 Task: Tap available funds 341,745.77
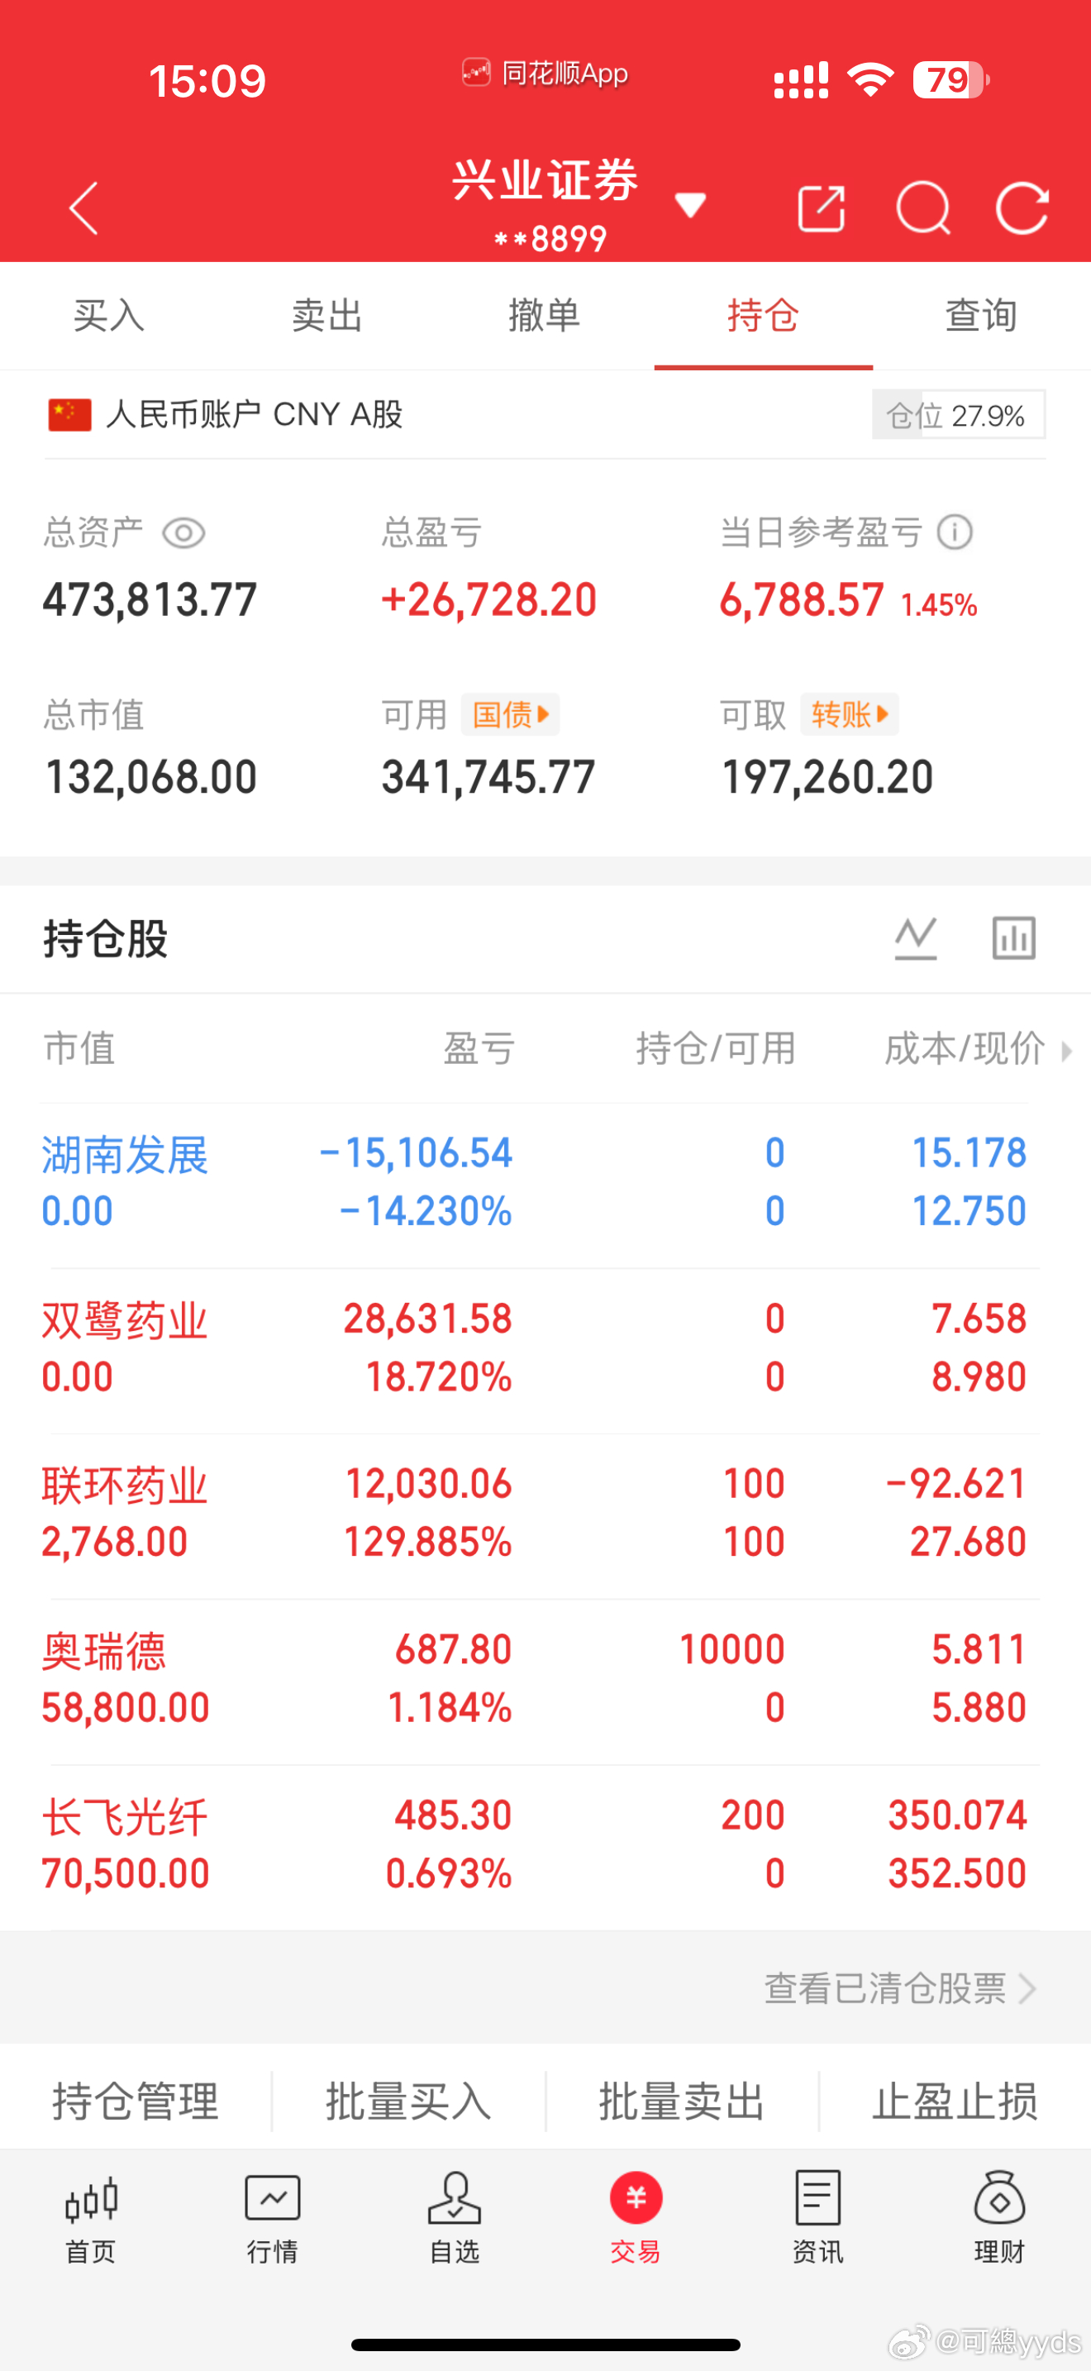tap(488, 777)
